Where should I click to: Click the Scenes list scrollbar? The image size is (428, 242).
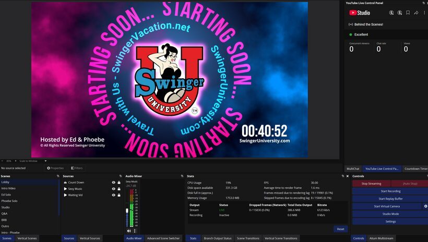point(59,197)
